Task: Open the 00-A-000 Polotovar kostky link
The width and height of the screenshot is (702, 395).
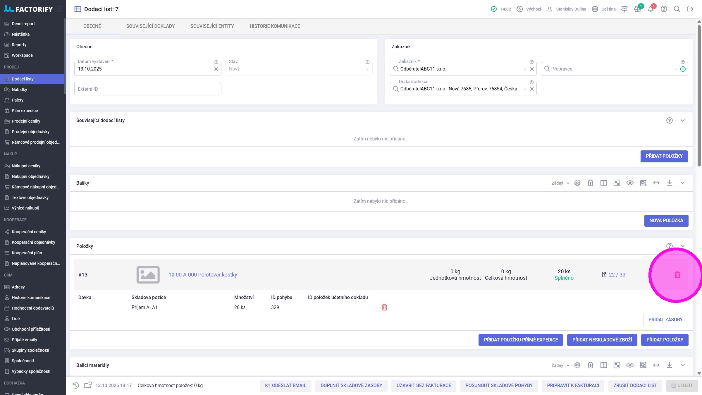Action: point(206,275)
